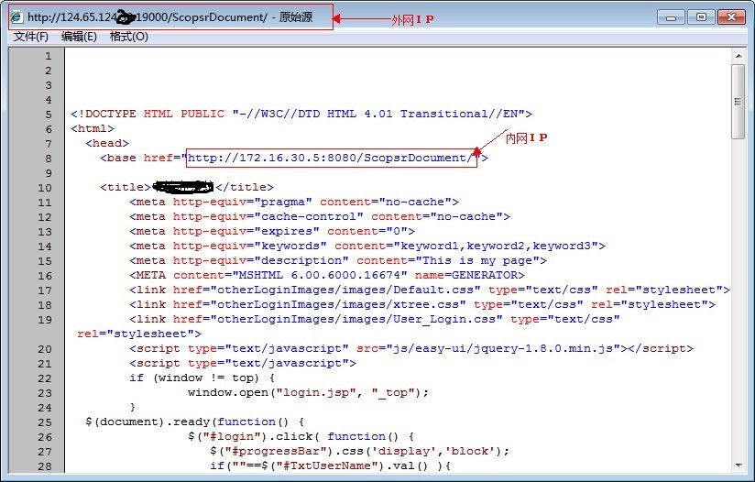
Task: Click the vertical scrollbar thumb
Action: (x=739, y=102)
